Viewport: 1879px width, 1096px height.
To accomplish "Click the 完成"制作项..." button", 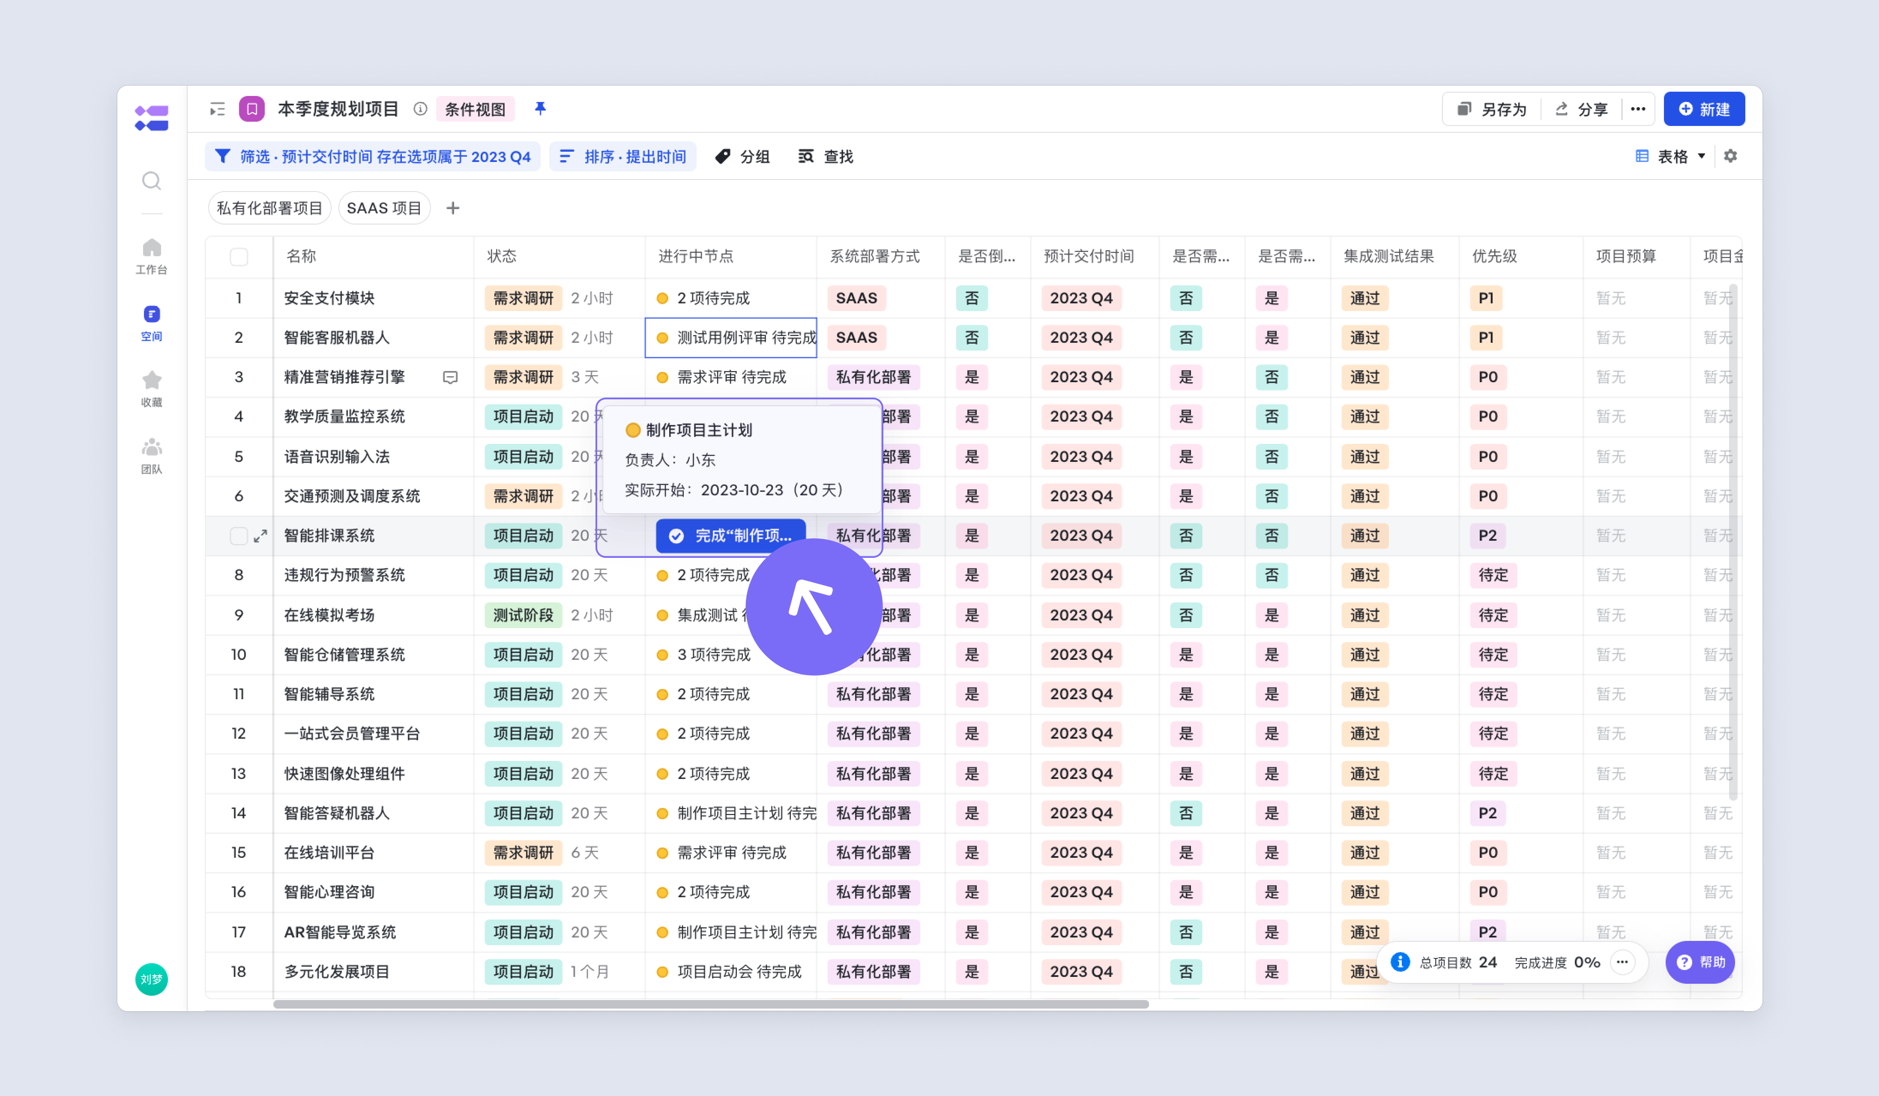I will tap(731, 535).
